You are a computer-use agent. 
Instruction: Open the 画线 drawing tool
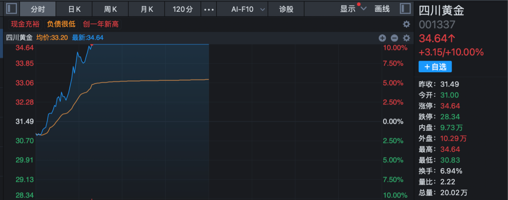382,9
